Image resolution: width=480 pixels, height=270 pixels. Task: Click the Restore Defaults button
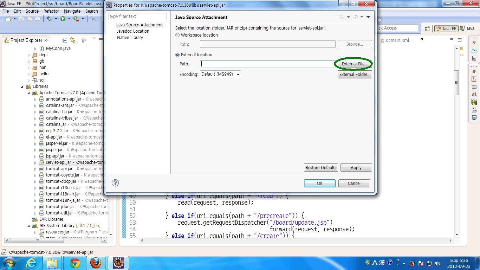pos(321,168)
